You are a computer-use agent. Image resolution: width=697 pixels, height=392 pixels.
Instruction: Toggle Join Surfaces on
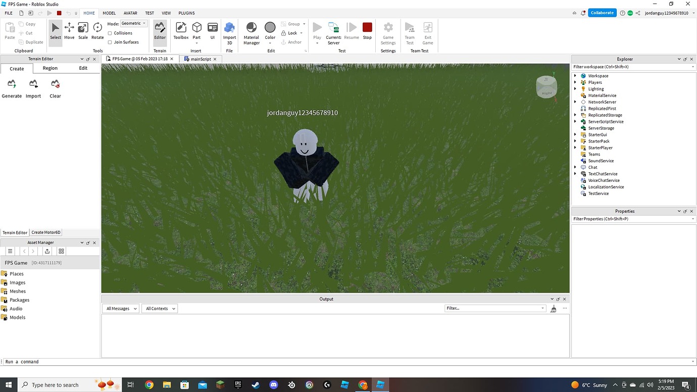point(109,42)
